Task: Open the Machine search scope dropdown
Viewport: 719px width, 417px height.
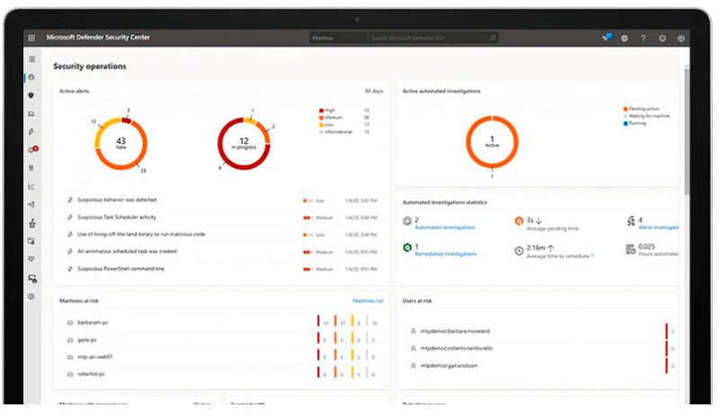Action: (338, 38)
